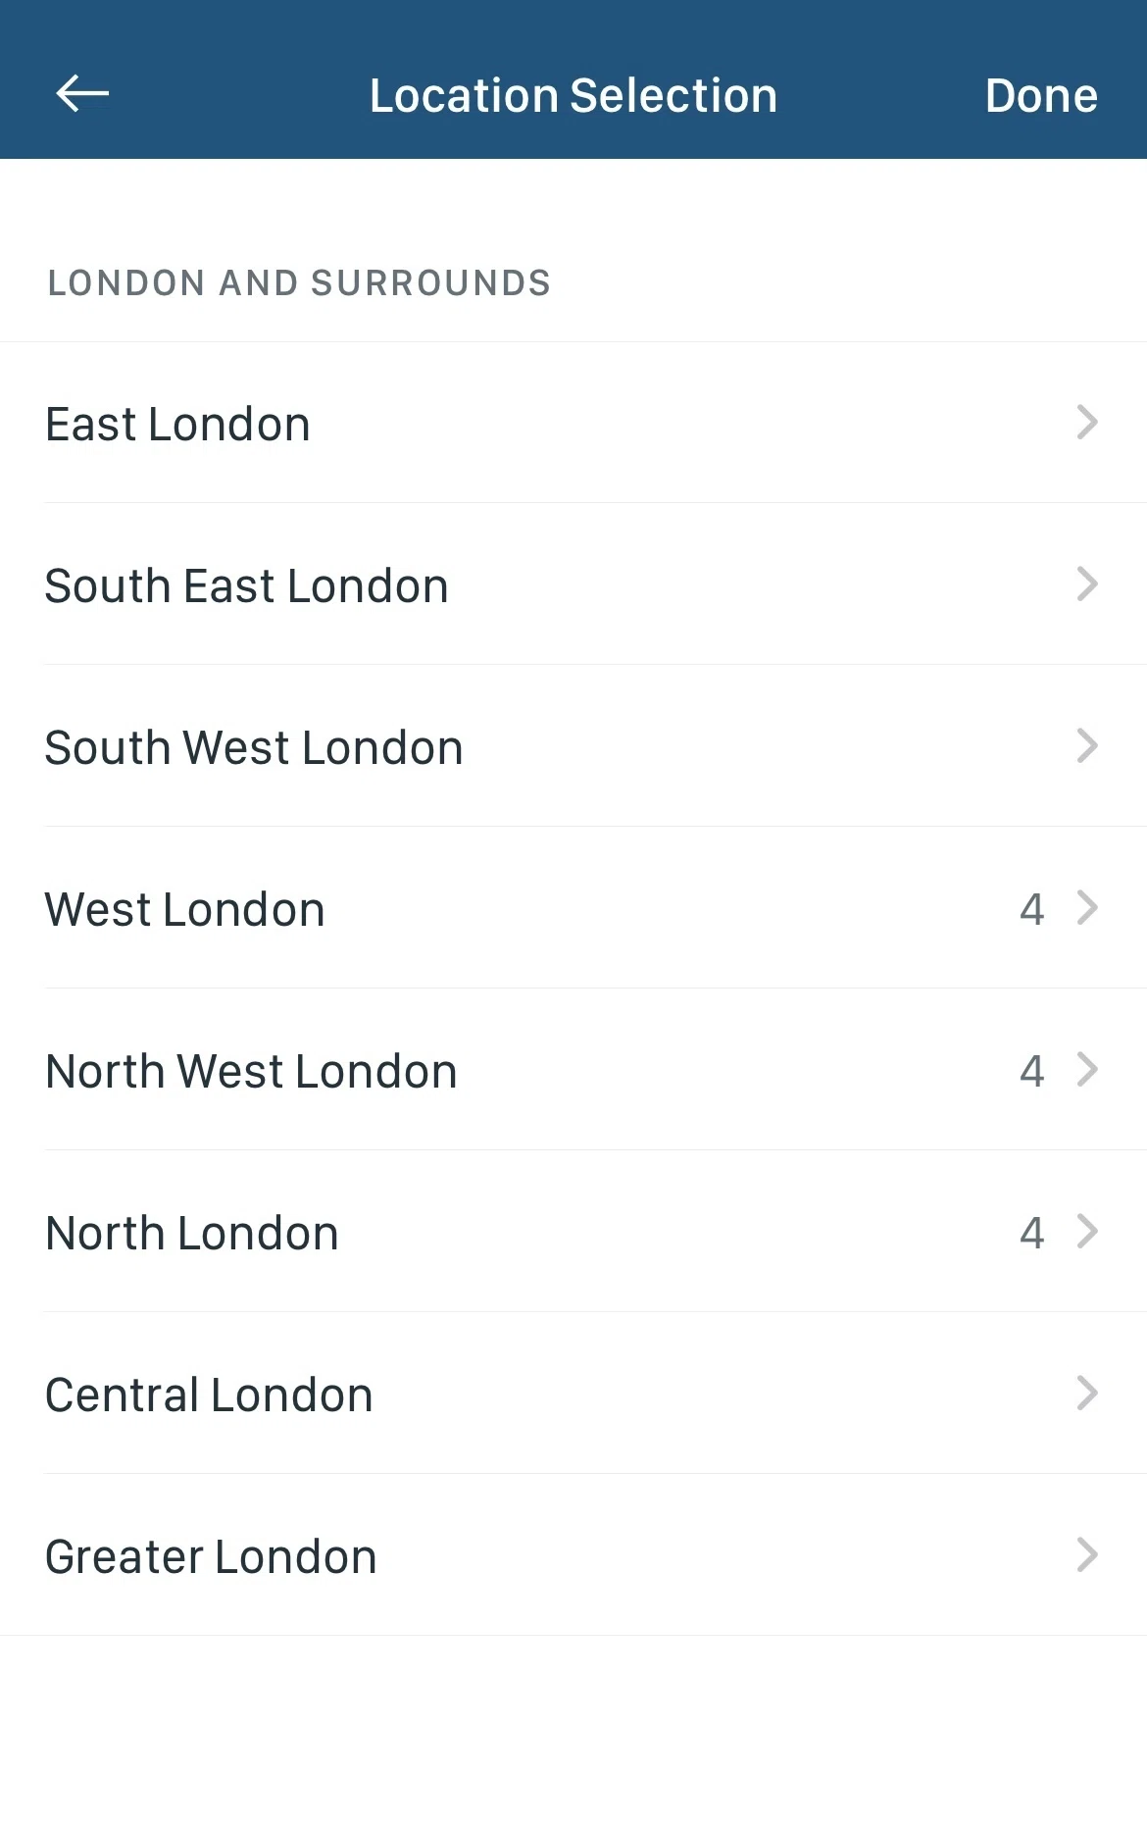This screenshot has width=1147, height=1827.
Task: Tap North West London count badge
Action: [1031, 1072]
